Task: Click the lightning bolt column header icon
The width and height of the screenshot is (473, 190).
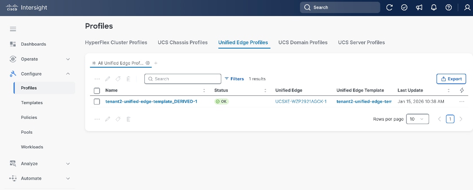Action: pos(462,90)
